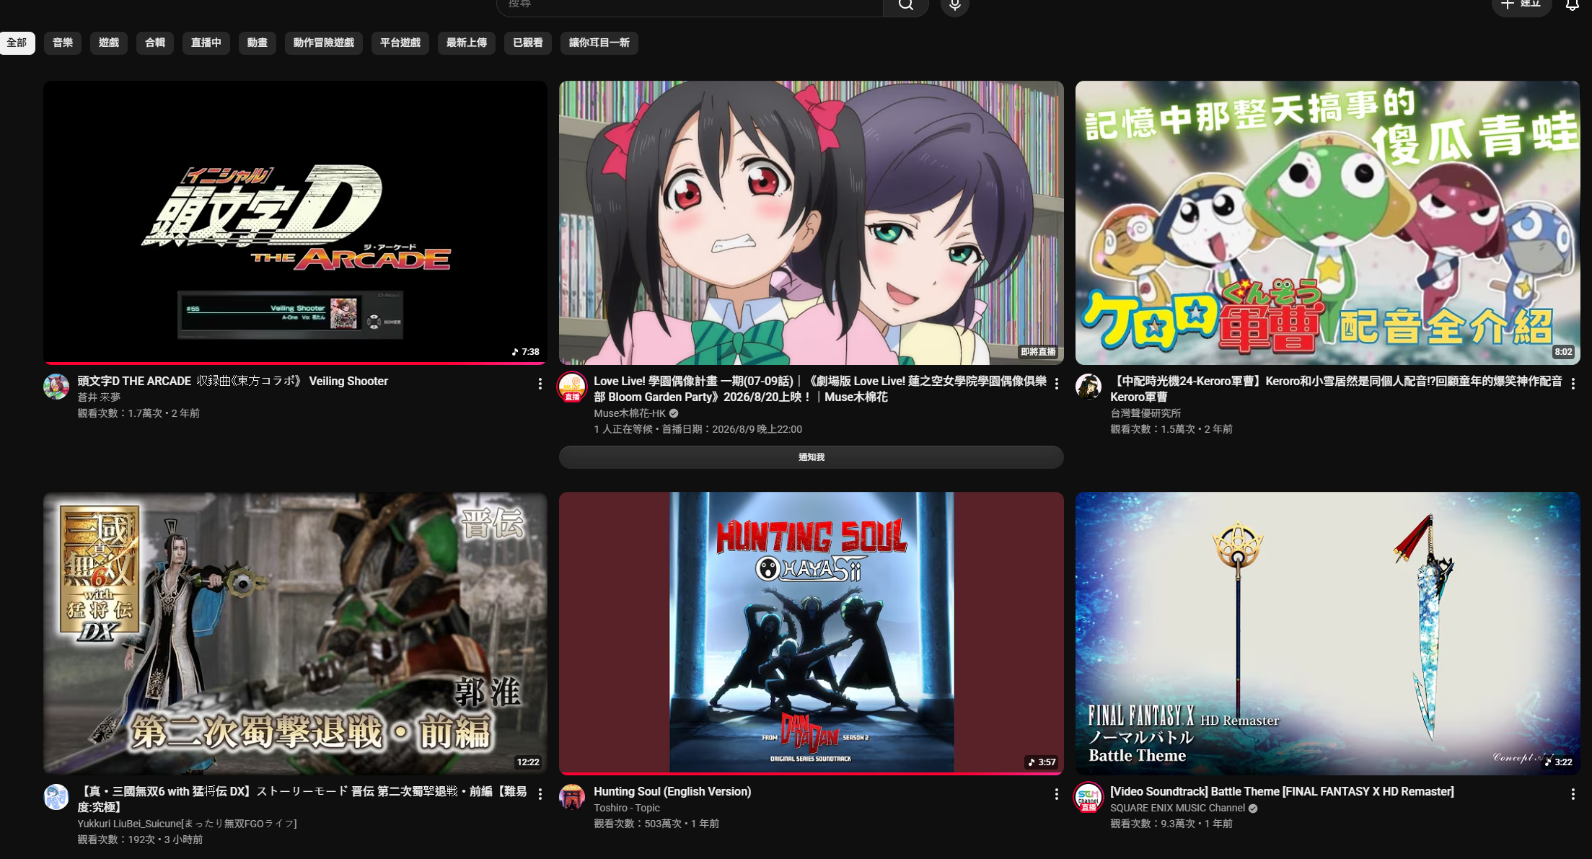Select the 最新上傳 filter chip
Viewport: 1592px width, 859px height.
(467, 43)
